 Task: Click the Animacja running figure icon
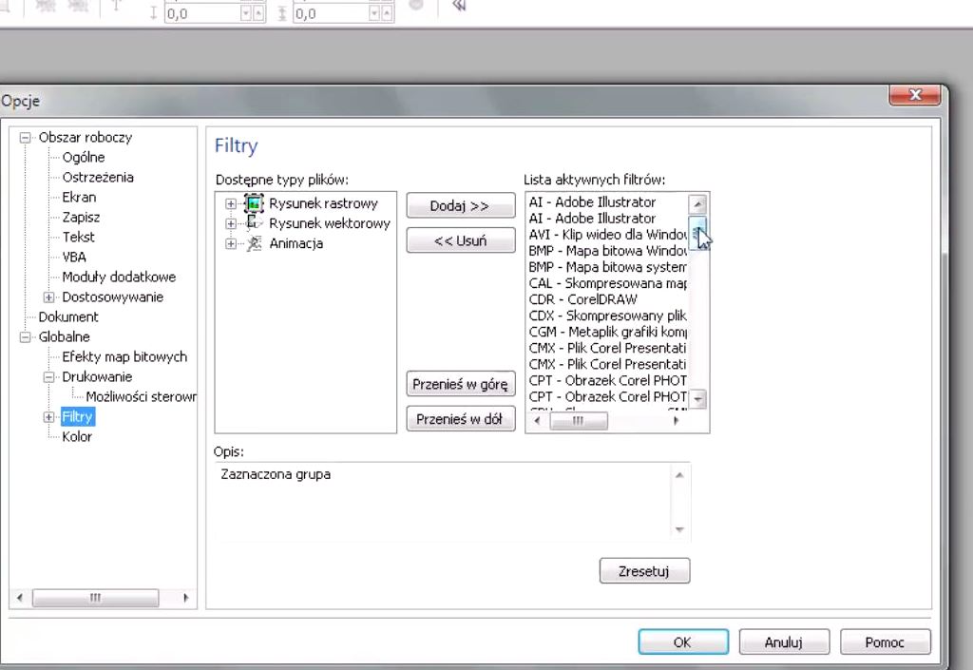click(254, 243)
